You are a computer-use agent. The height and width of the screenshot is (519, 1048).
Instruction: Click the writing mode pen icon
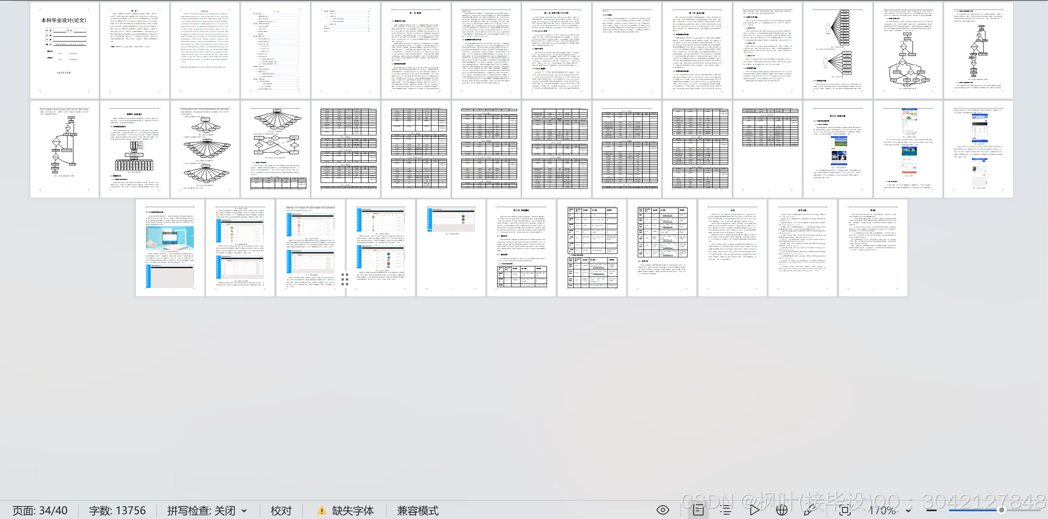[x=808, y=510]
